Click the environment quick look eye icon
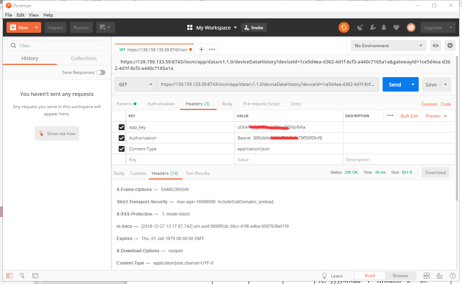Viewport: 462px width, 284px height. [x=436, y=45]
